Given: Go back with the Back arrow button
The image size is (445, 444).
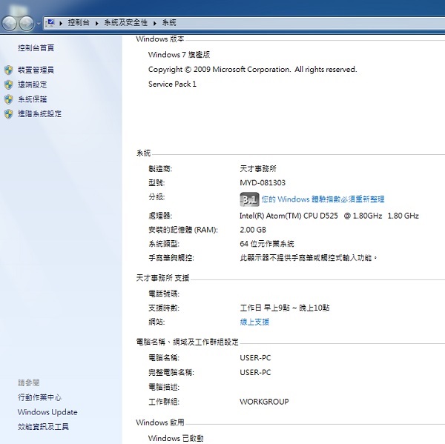Looking at the screenshot, I should [10, 23].
